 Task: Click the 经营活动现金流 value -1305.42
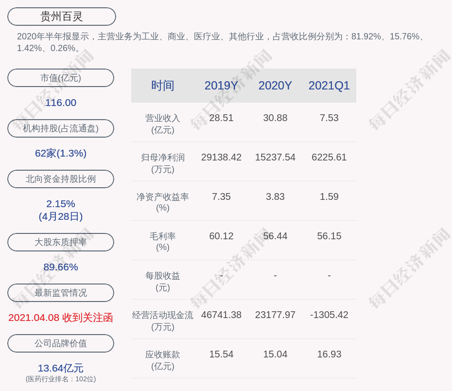point(329,315)
